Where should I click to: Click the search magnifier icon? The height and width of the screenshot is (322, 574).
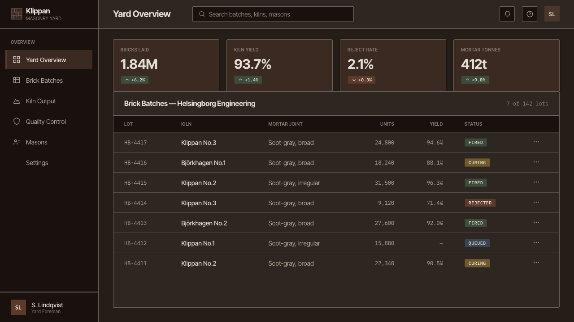pos(202,14)
